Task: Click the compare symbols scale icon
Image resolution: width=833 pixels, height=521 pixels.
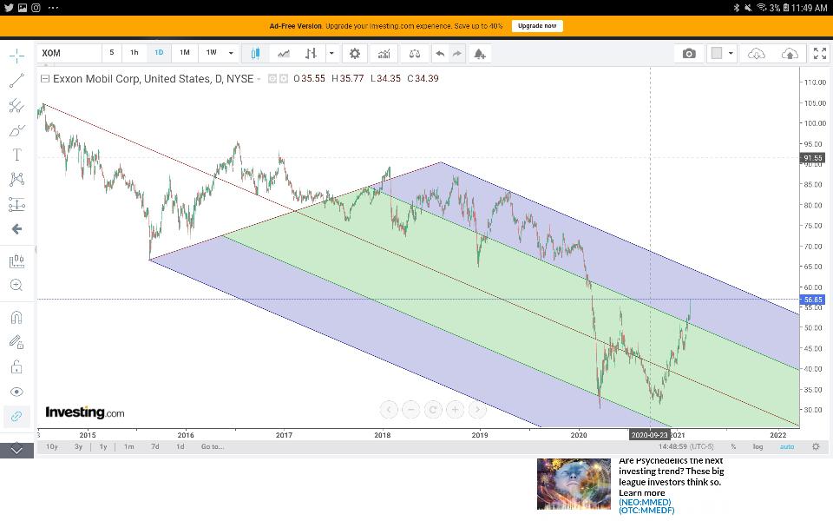Action: pos(414,53)
